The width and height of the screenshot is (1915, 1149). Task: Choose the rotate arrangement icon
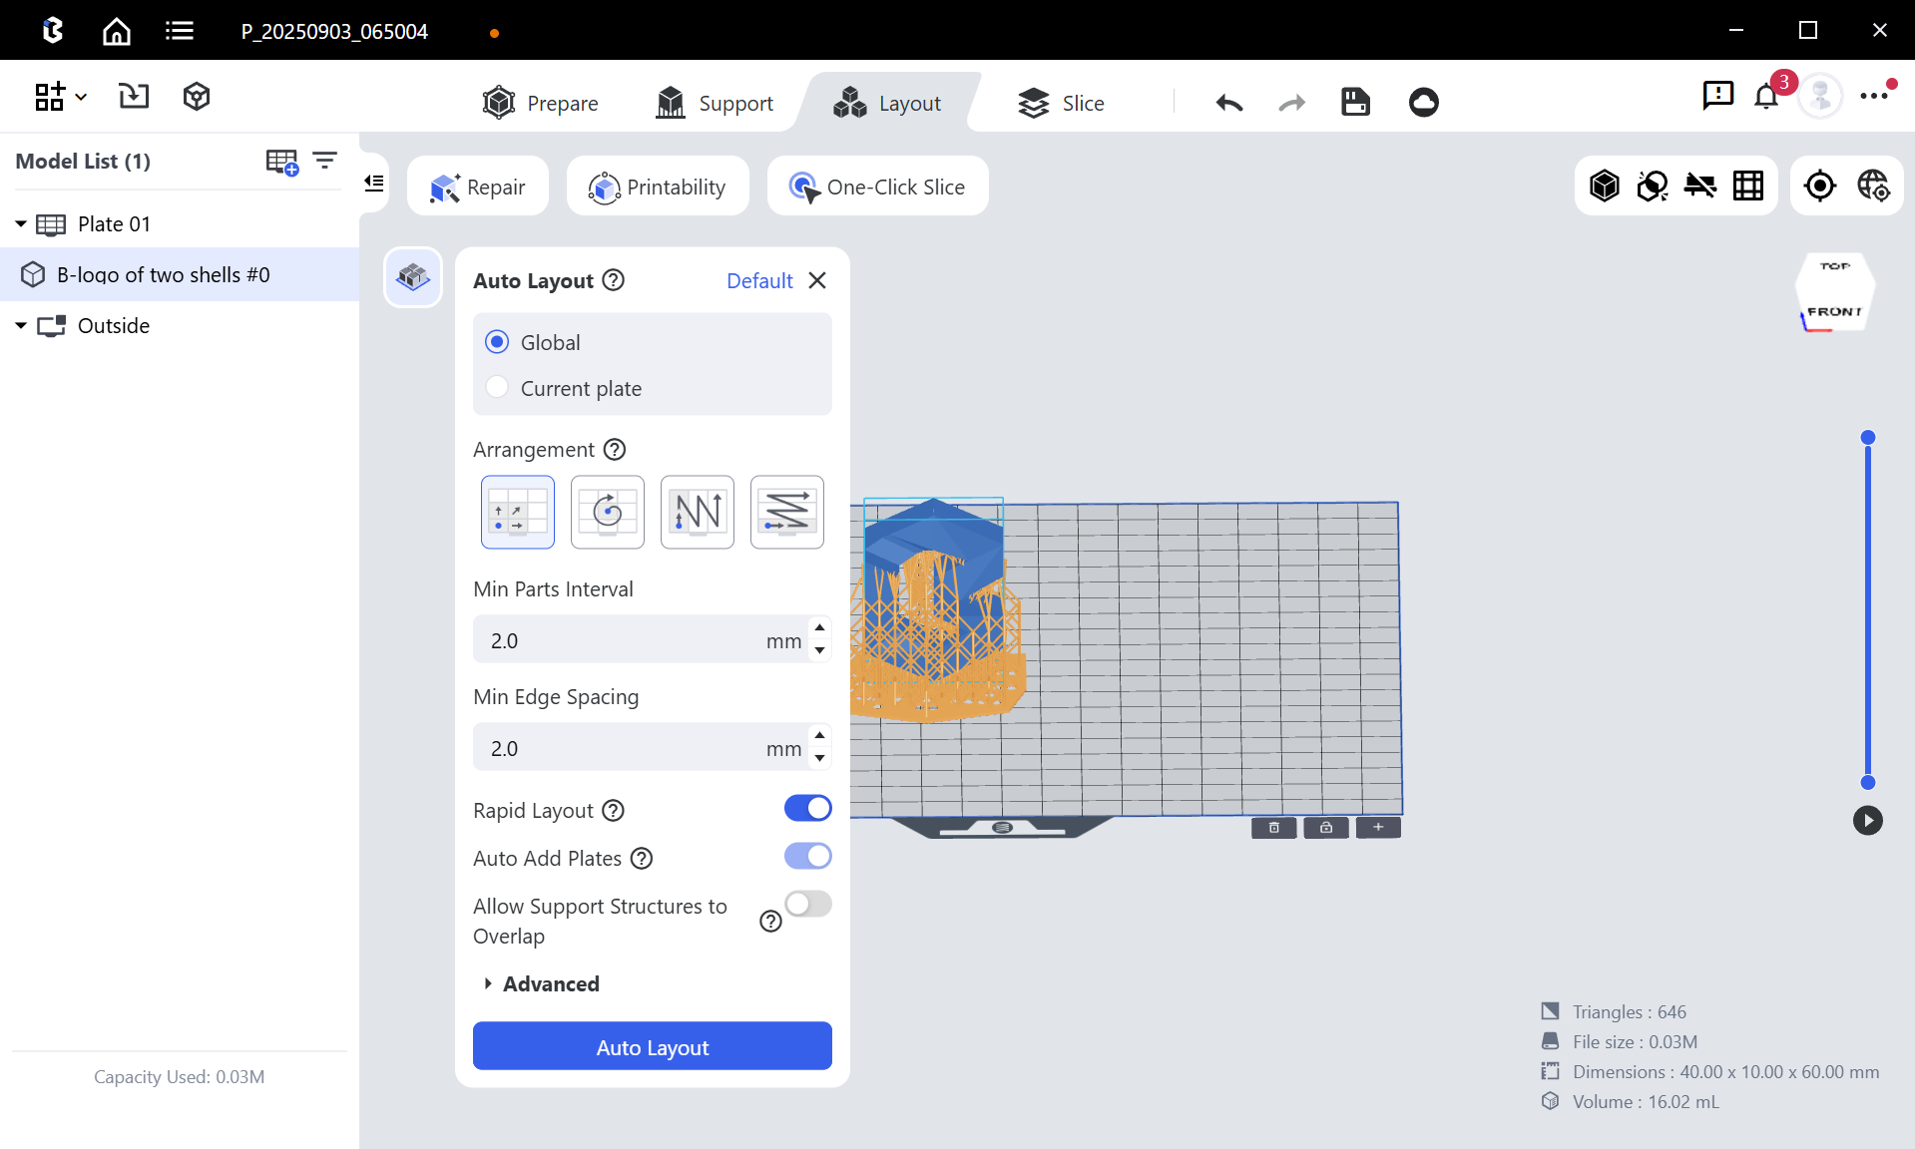tap(607, 512)
